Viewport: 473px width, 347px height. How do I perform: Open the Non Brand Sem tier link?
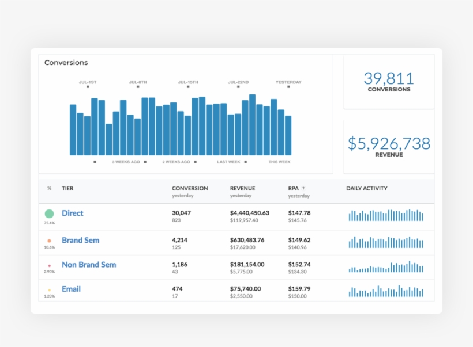[89, 265]
